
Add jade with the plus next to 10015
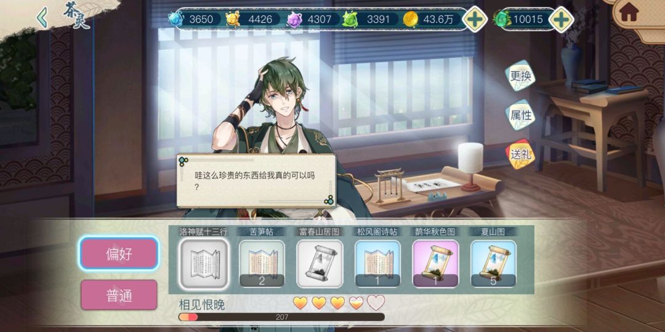click(561, 19)
